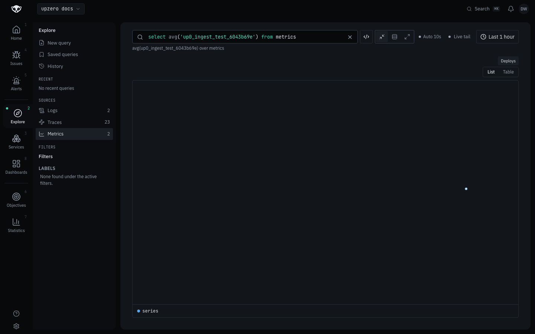Toggle Auto 10s refresh
This screenshot has width=535, height=334.
430,37
